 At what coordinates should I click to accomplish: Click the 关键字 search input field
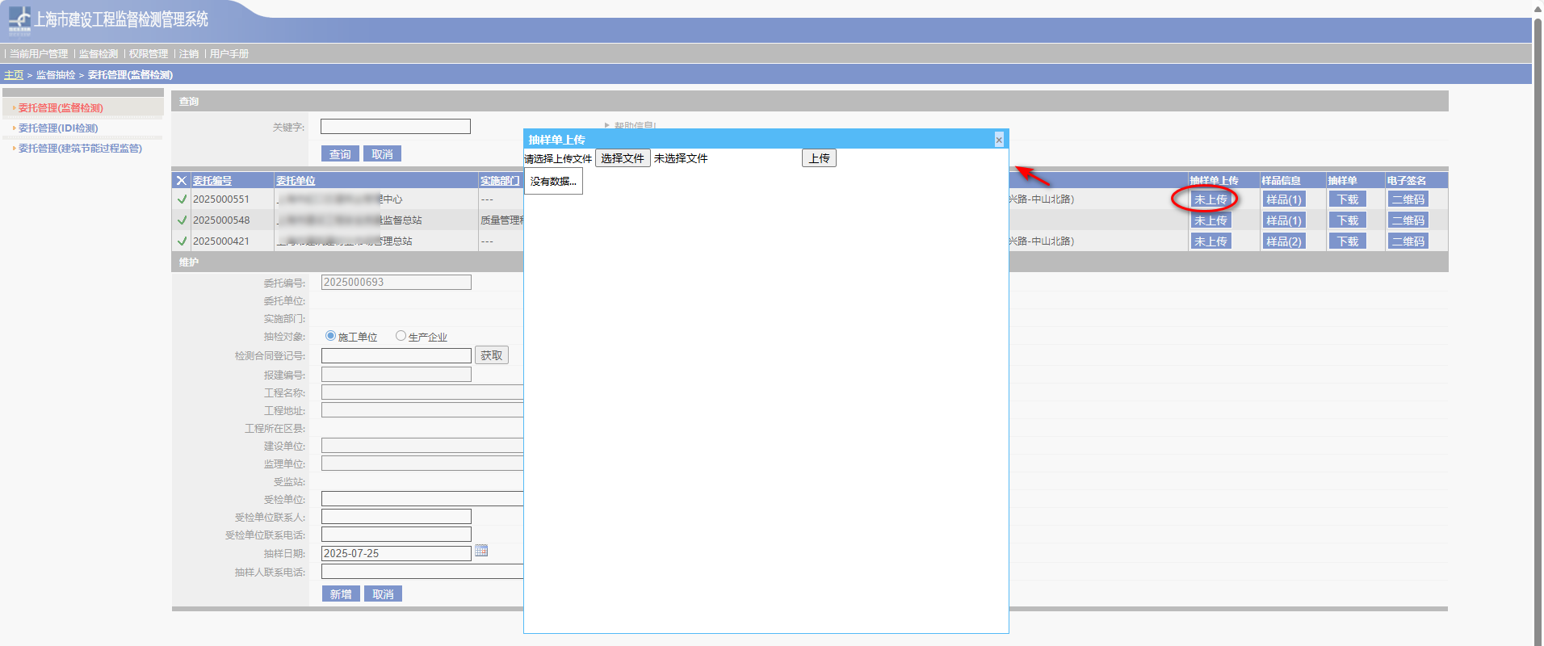395,127
